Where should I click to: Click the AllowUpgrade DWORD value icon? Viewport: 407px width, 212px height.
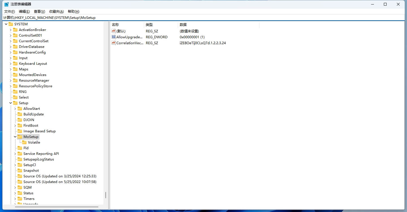tap(114, 37)
